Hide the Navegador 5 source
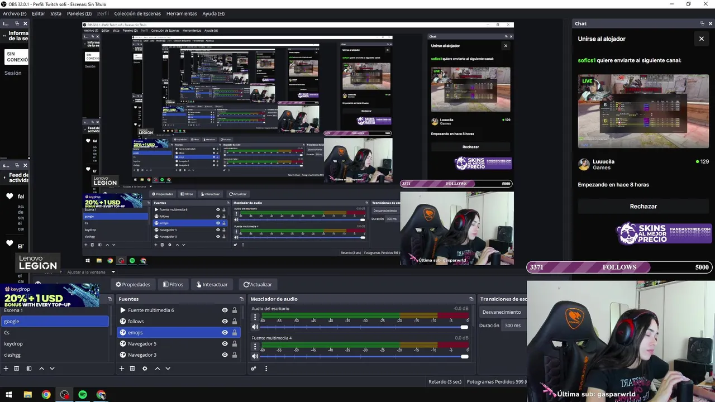715x402 pixels. (225, 344)
